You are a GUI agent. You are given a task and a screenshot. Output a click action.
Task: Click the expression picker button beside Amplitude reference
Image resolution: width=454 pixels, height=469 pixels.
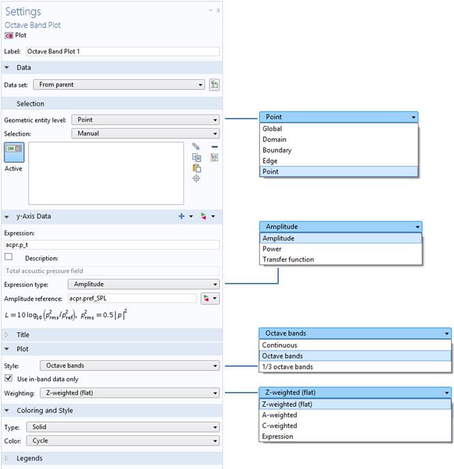tap(208, 299)
